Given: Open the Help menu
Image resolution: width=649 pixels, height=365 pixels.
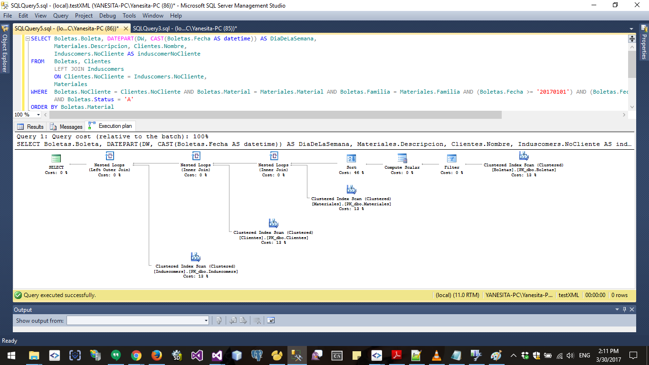Looking at the screenshot, I should (x=176, y=16).
